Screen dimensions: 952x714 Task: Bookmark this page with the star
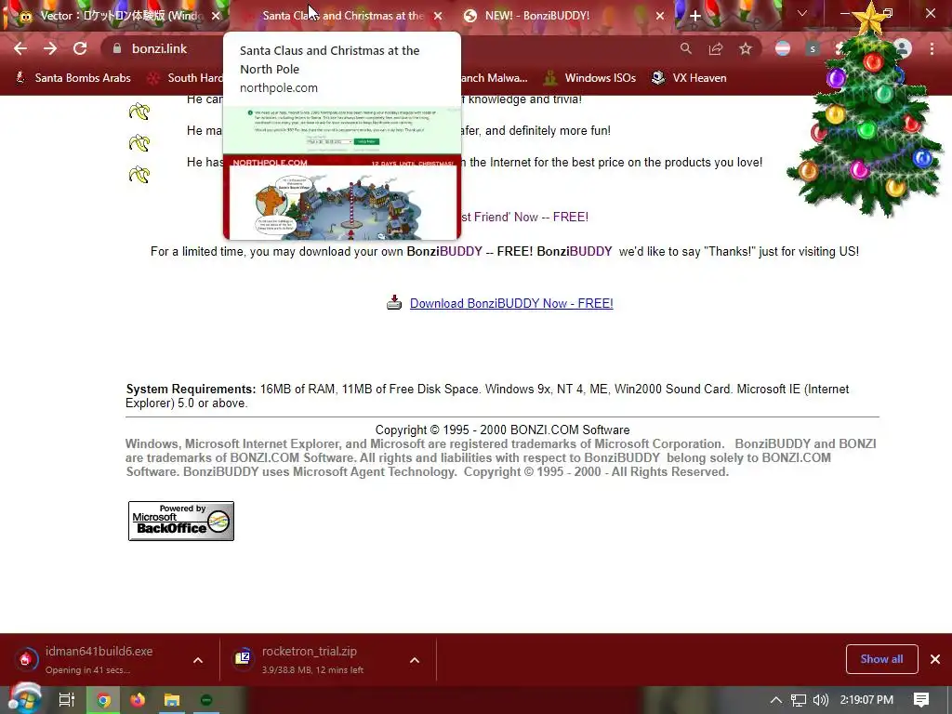pyautogui.click(x=746, y=48)
